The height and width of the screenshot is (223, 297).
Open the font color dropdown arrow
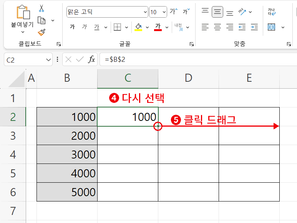[x=167, y=27]
